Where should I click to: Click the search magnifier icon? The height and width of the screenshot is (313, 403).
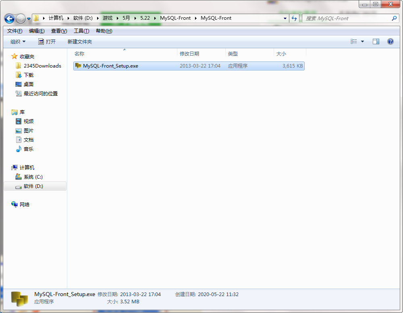coord(394,18)
